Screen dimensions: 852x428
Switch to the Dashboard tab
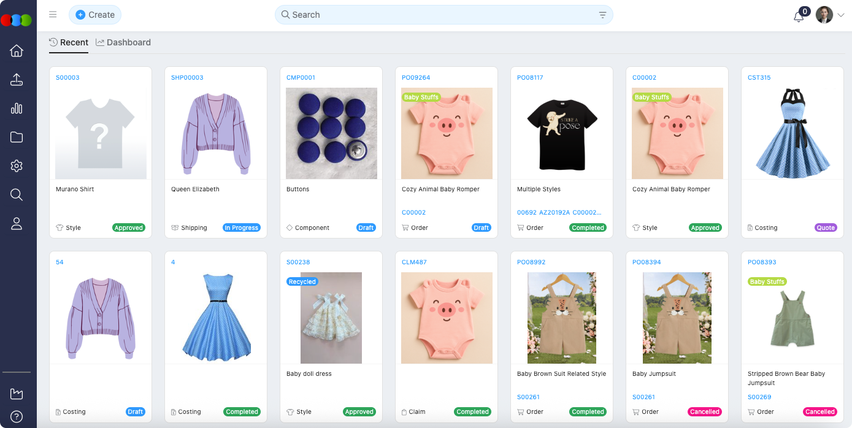[123, 42]
